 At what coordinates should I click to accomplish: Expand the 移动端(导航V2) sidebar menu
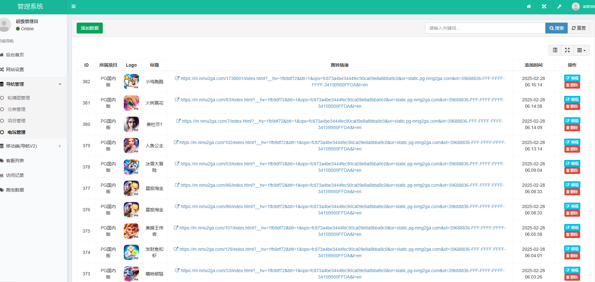pyautogui.click(x=32, y=146)
